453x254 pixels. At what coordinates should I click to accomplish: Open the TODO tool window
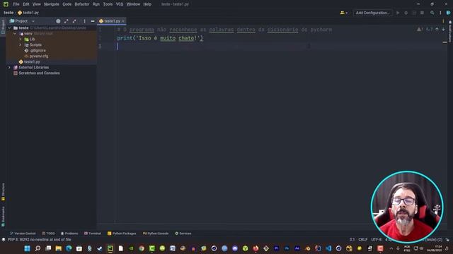pyautogui.click(x=48, y=234)
